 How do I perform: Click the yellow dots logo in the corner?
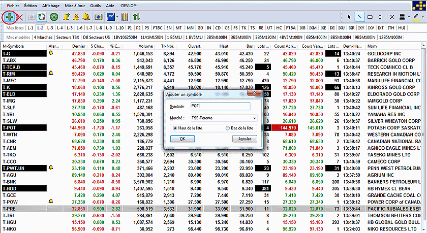(419, 6)
